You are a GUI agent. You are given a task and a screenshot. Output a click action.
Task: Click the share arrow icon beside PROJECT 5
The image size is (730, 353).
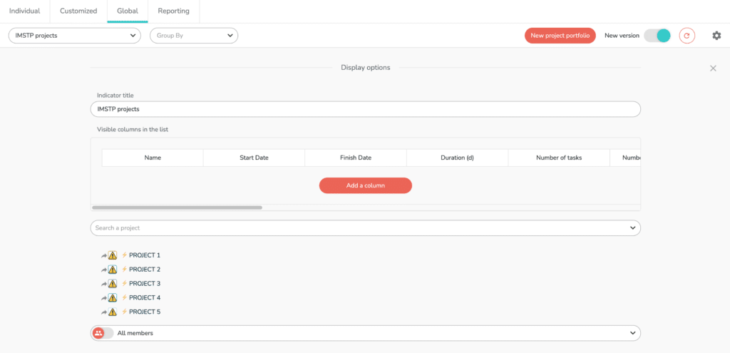click(x=104, y=312)
